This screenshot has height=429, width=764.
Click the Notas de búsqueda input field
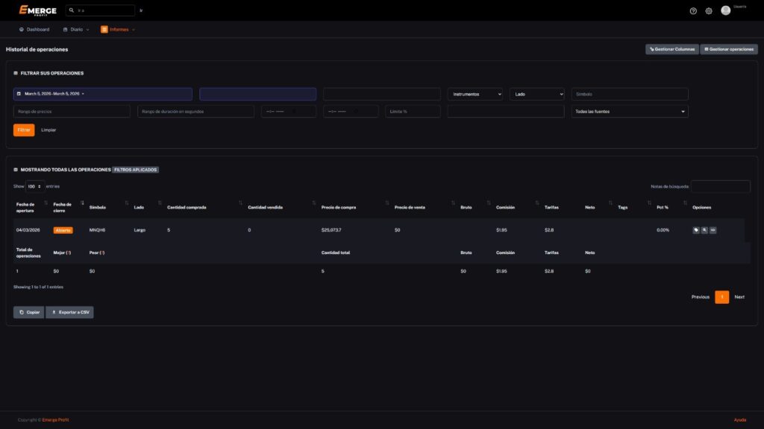click(x=720, y=186)
